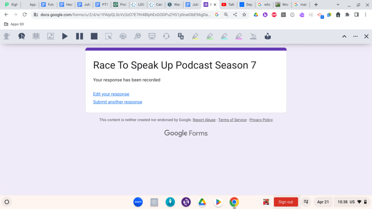
Task: Open the Picture Dictionary tool
Action: (x=51, y=36)
